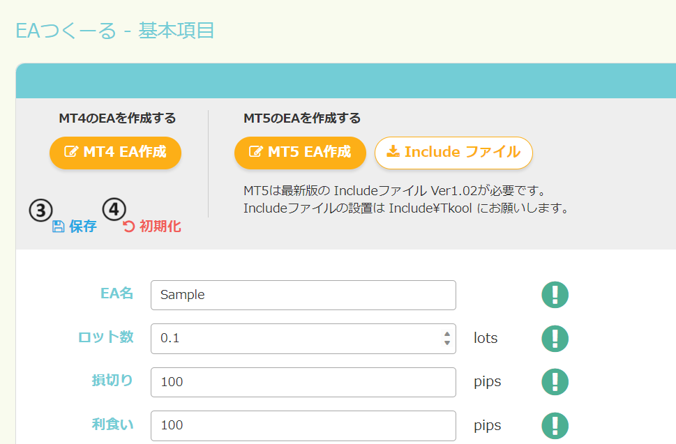Click the 初期化 reset link
The height and width of the screenshot is (444, 676).
coord(152,226)
